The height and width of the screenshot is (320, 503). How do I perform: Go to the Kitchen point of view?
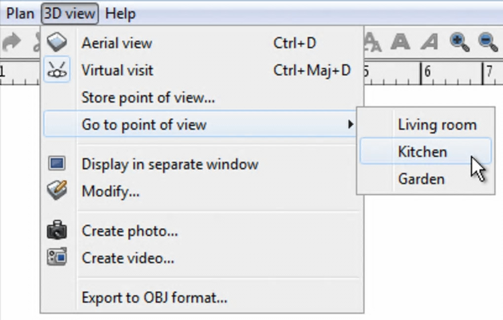[422, 151]
